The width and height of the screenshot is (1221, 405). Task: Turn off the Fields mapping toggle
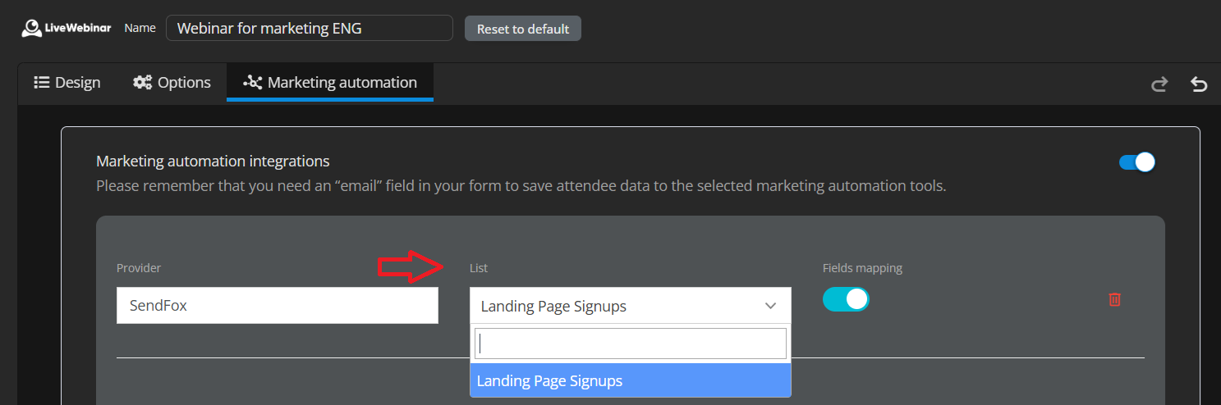click(846, 299)
